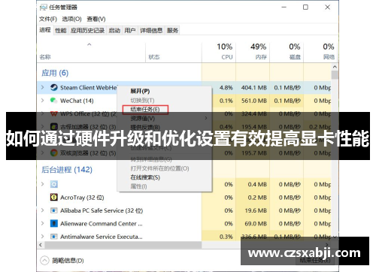Choose 结束任务(E) in the context menu

click(145, 109)
